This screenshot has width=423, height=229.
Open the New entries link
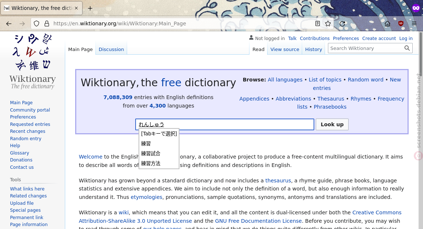point(395,80)
